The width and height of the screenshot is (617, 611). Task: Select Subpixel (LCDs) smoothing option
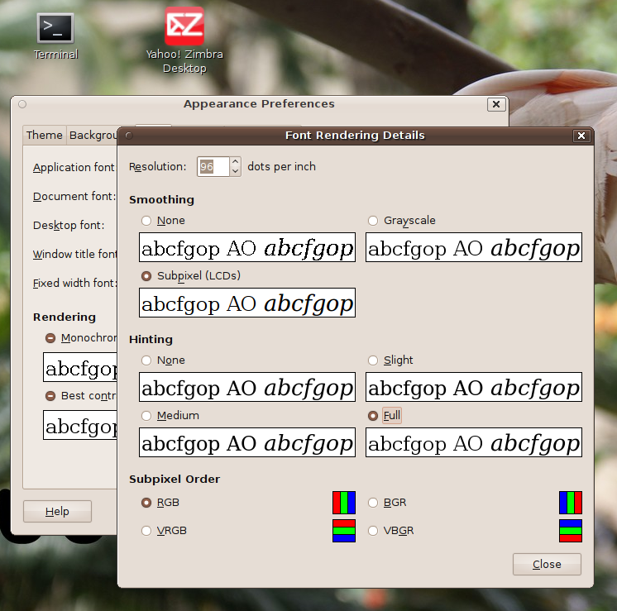click(x=191, y=276)
